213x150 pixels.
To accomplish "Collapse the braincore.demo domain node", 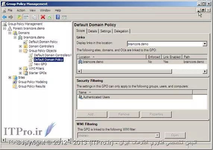I will point(15,37).
